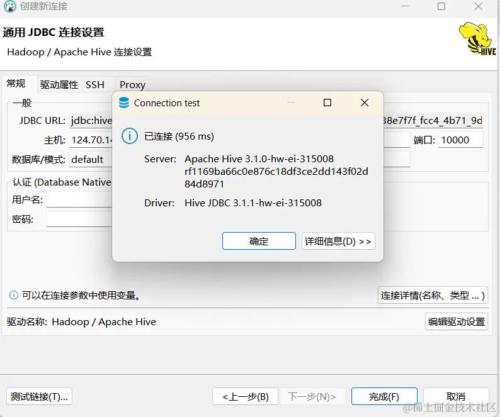
Task: Click the 通用 JDBC 连接设置 heading
Action: (x=54, y=32)
